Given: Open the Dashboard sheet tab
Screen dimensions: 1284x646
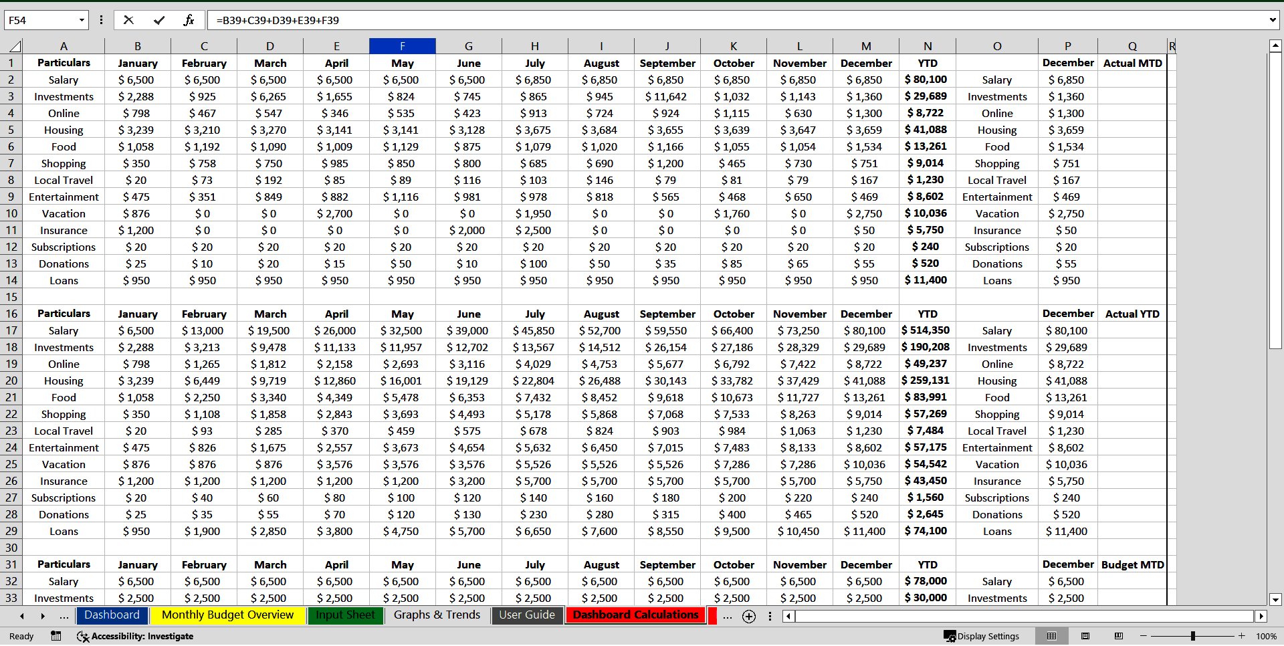Looking at the screenshot, I should pos(112,615).
